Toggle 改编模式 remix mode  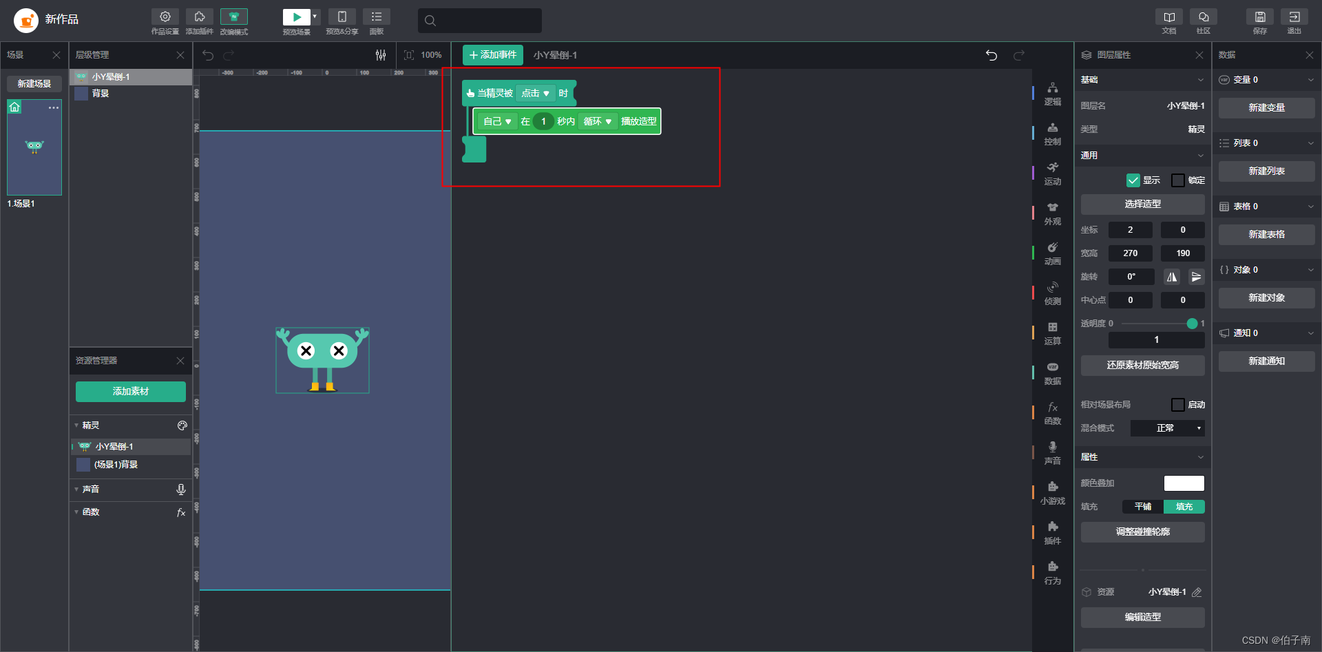[234, 17]
